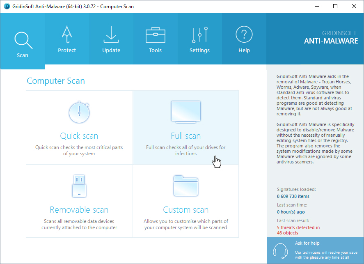
Task: Click the headset support icon
Action: [x=280, y=250]
